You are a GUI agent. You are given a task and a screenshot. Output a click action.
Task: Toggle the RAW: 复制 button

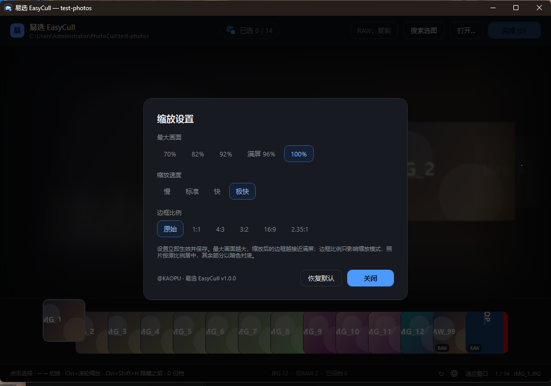coord(374,30)
